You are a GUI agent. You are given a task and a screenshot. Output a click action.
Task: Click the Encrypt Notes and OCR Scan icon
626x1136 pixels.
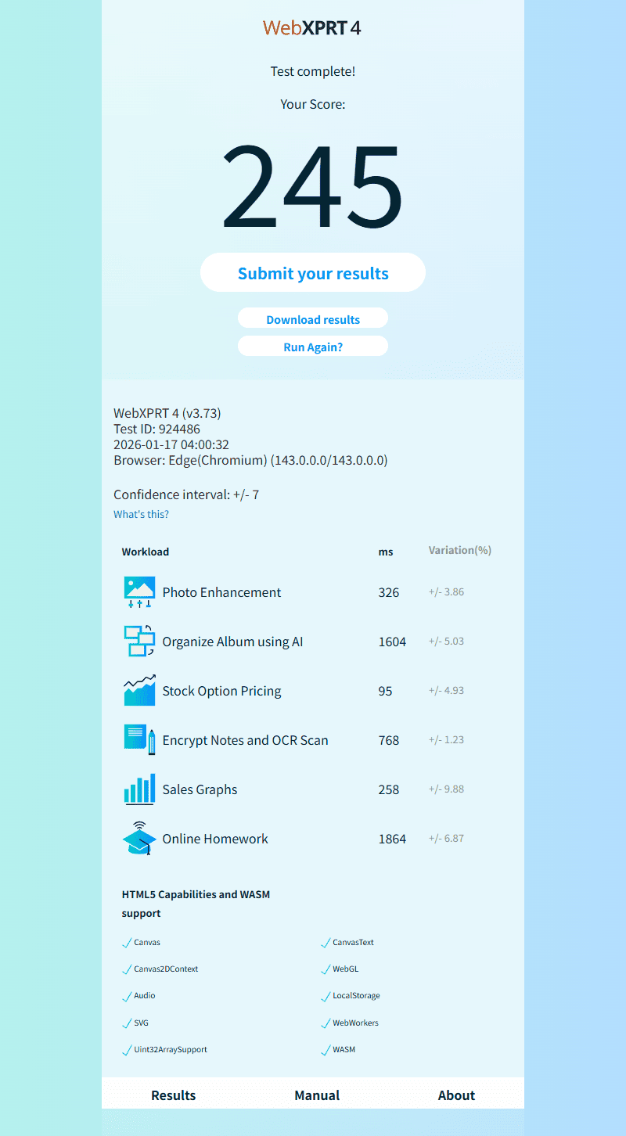pos(139,740)
